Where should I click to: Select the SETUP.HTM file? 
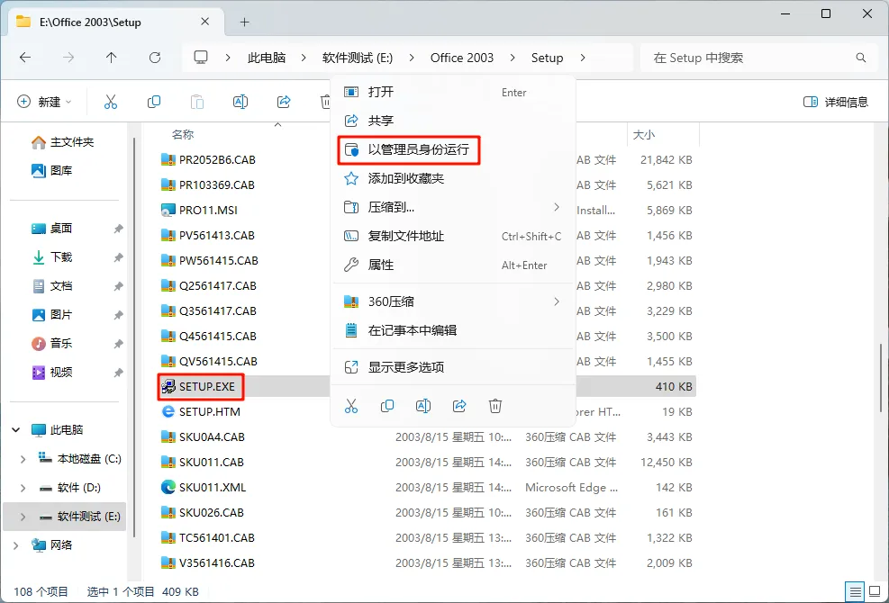[209, 412]
